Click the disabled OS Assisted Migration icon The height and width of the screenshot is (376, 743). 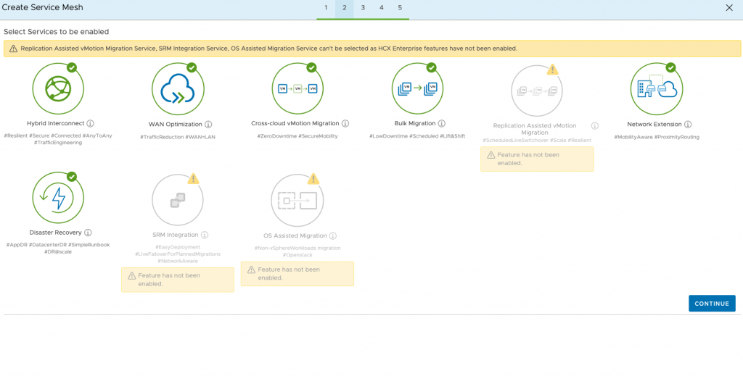tap(297, 200)
